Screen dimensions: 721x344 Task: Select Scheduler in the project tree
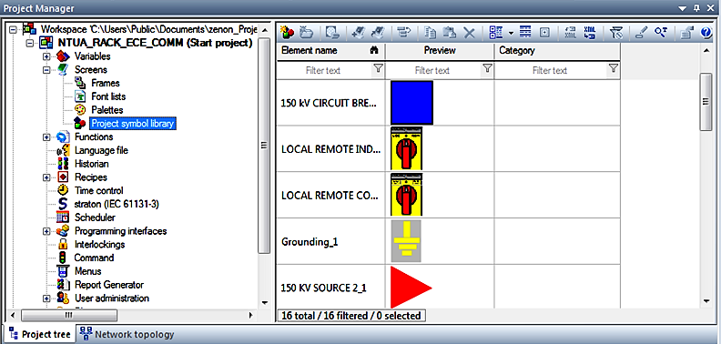(95, 218)
